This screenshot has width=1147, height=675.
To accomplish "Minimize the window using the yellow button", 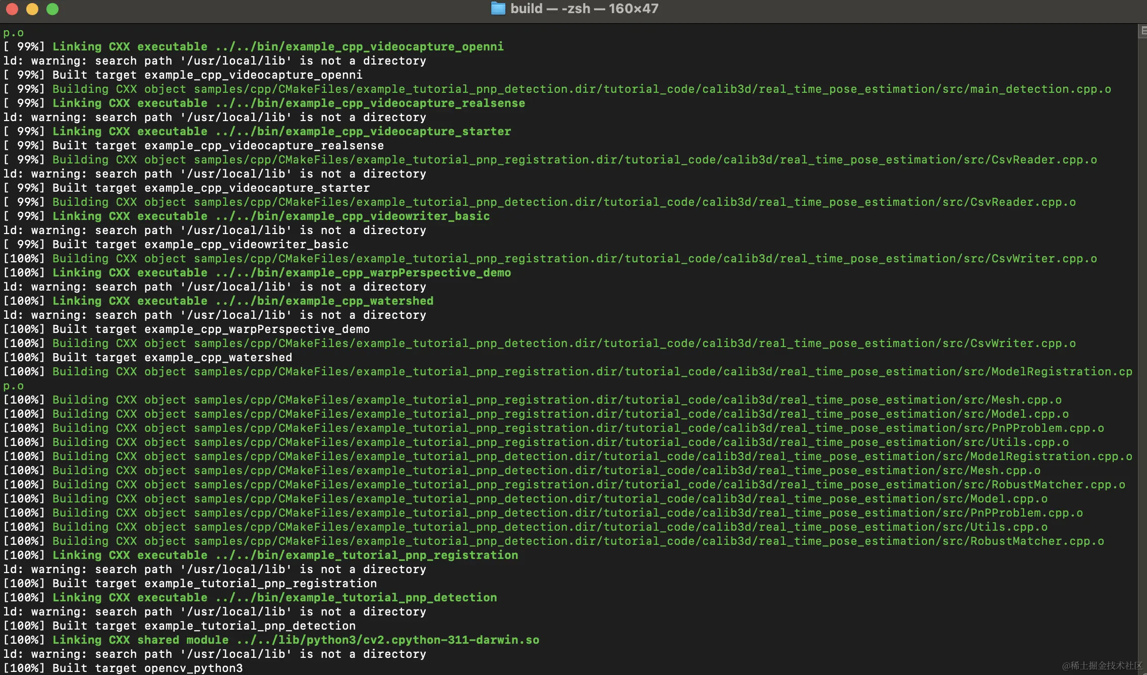I will [32, 9].
